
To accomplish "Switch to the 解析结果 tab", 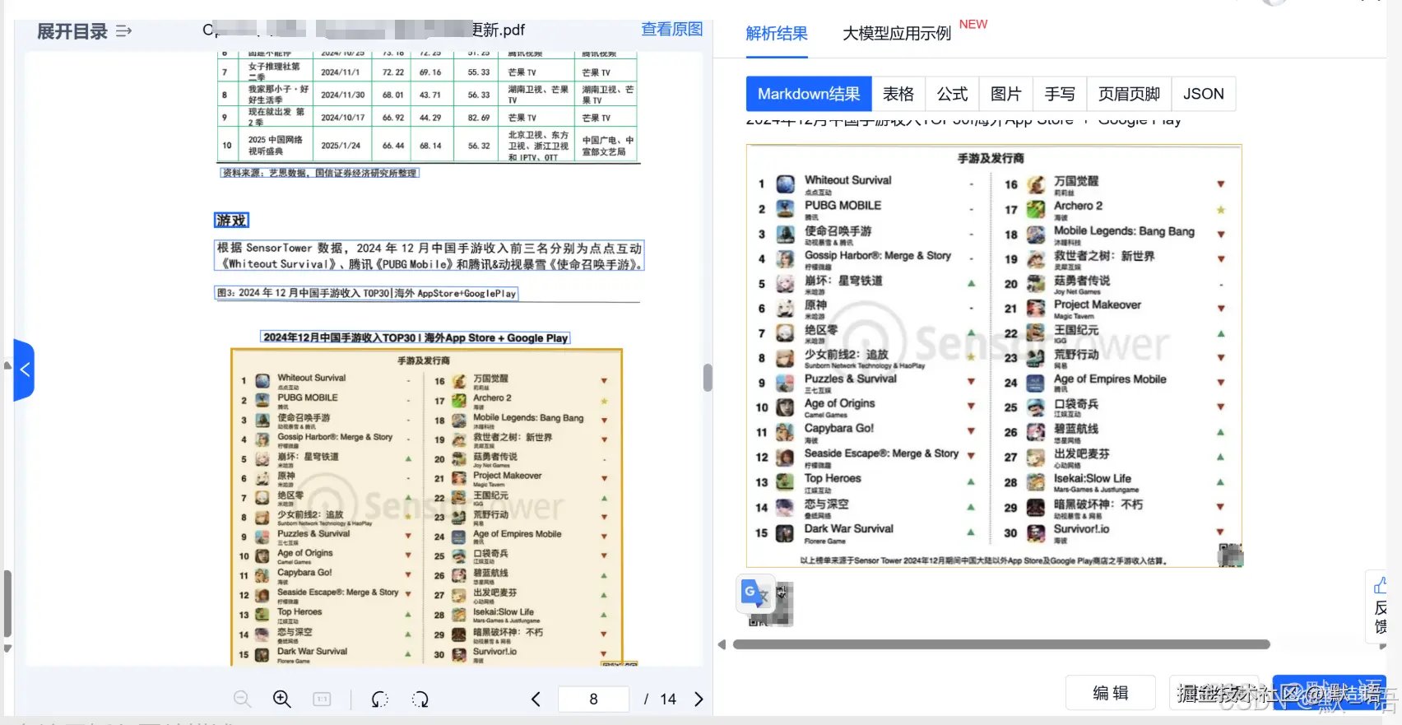I will click(x=777, y=34).
